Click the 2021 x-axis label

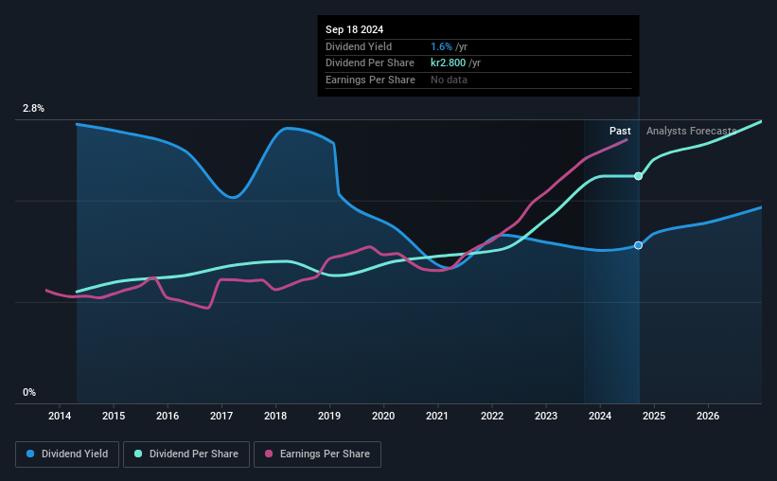(x=437, y=416)
